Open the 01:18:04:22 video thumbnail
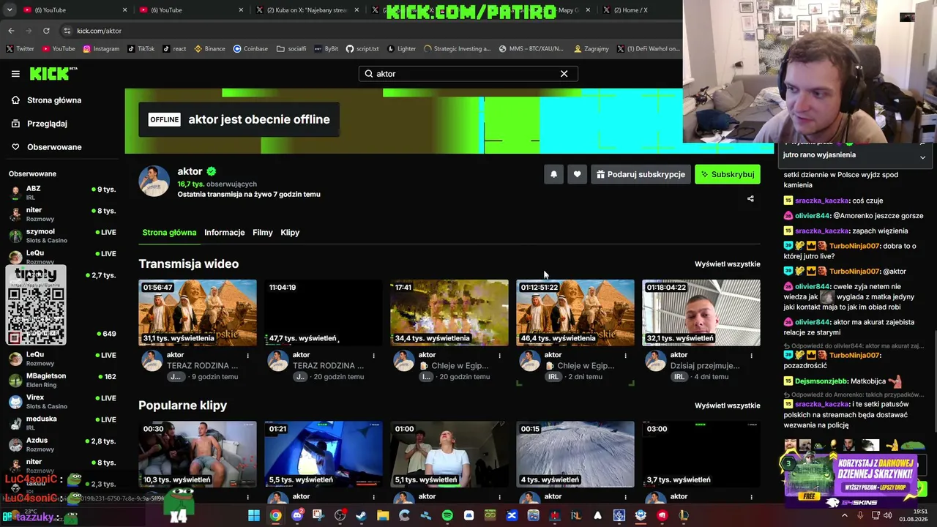 pos(701,313)
